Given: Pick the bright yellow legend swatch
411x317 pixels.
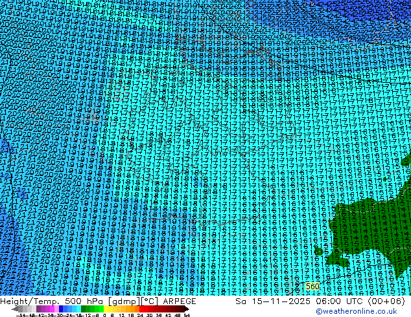Looking at the screenshot, I should pos(106,309).
